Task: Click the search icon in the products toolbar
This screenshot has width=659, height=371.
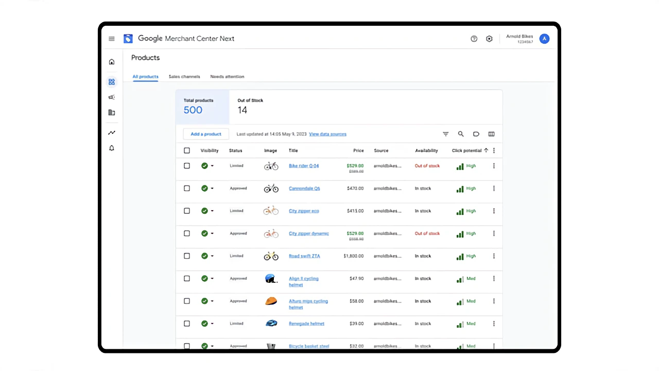Action: pos(461,134)
